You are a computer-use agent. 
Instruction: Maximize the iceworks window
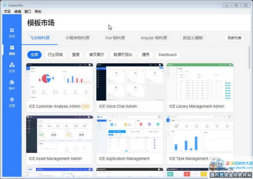click(x=236, y=5)
